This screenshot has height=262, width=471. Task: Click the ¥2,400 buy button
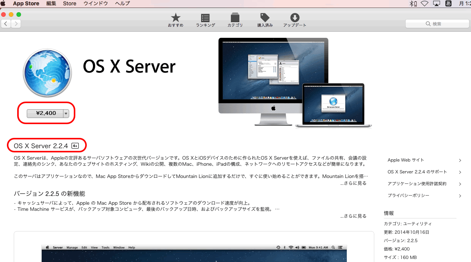pos(45,113)
